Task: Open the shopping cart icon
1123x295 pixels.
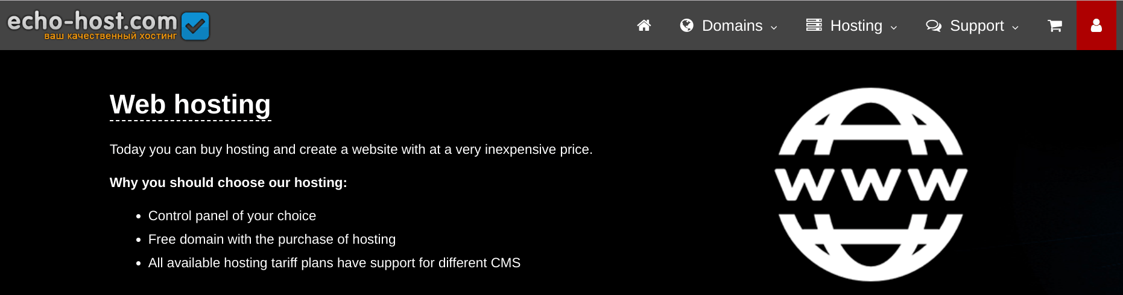Action: point(1055,25)
